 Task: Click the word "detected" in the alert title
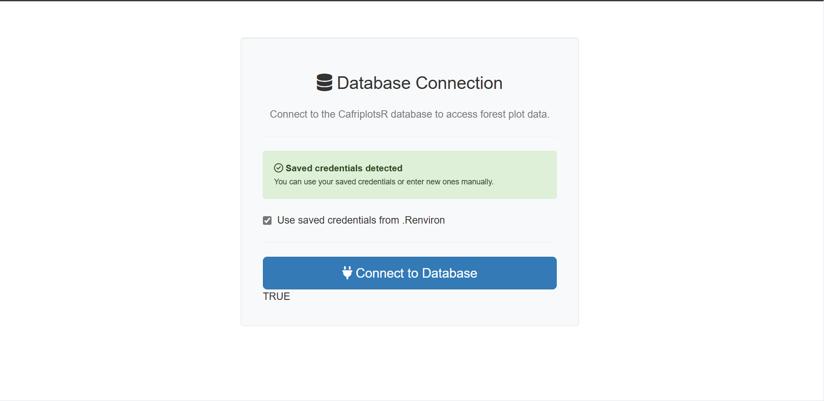[x=384, y=168]
